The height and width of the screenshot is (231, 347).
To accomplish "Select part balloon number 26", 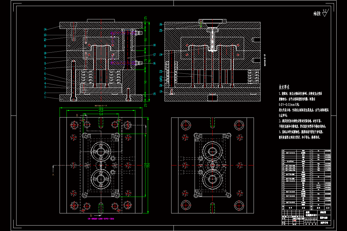I will (161, 25).
